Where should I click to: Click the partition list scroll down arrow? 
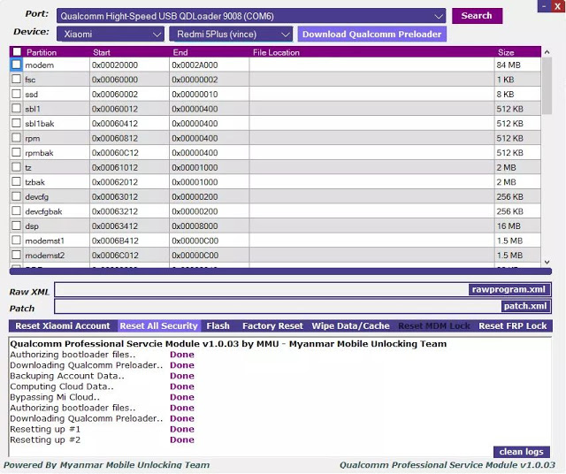[x=547, y=262]
